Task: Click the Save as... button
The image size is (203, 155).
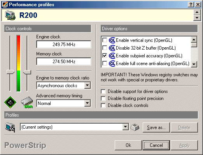Action: (x=156, y=127)
